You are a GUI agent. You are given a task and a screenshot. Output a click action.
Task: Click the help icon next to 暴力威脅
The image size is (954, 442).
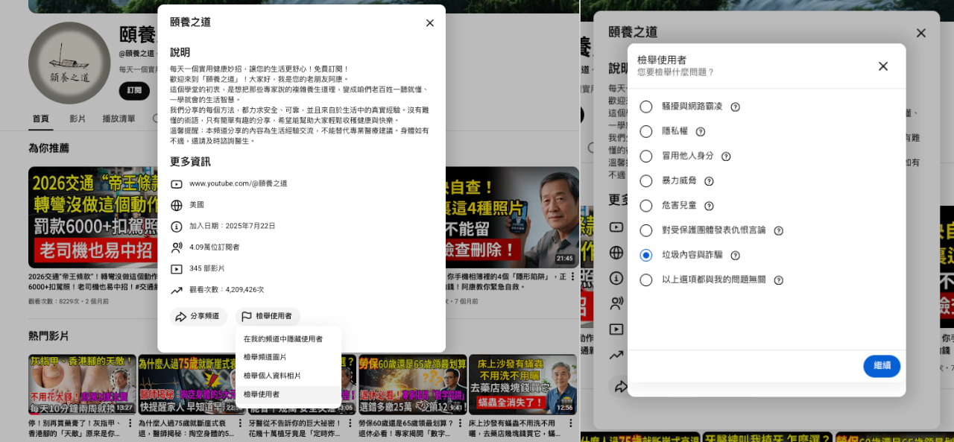(709, 181)
